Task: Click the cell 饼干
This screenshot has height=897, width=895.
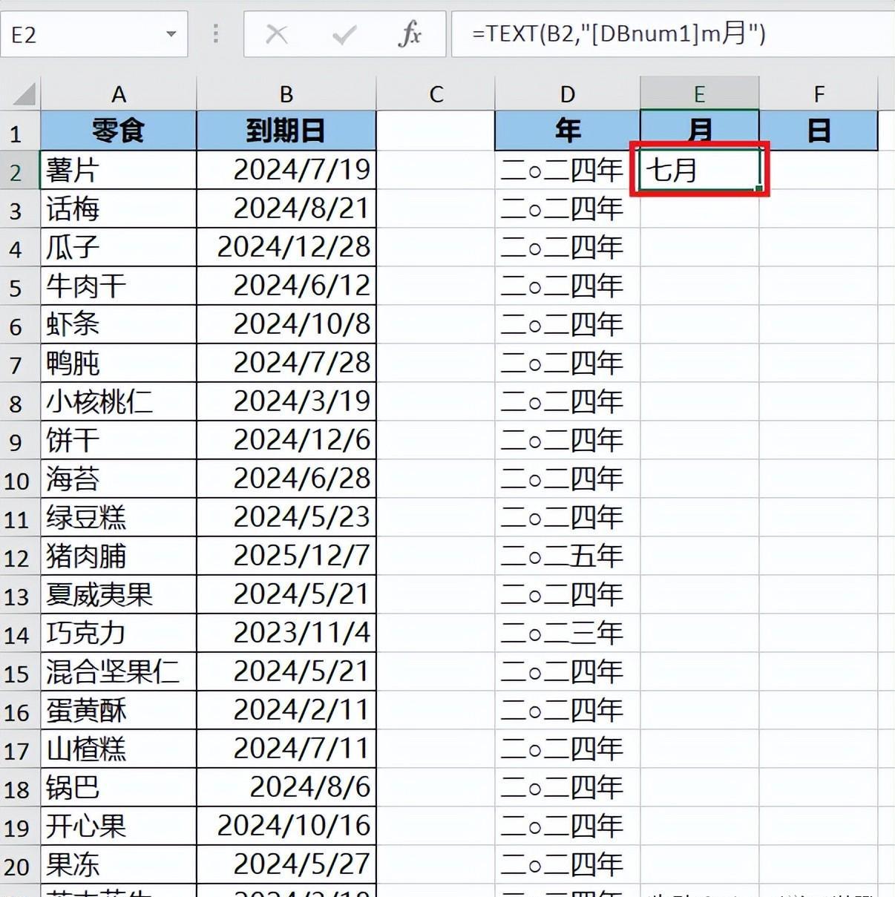Action: coord(119,440)
